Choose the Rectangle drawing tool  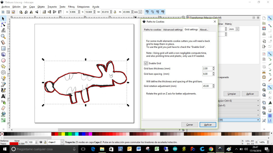point(3,48)
